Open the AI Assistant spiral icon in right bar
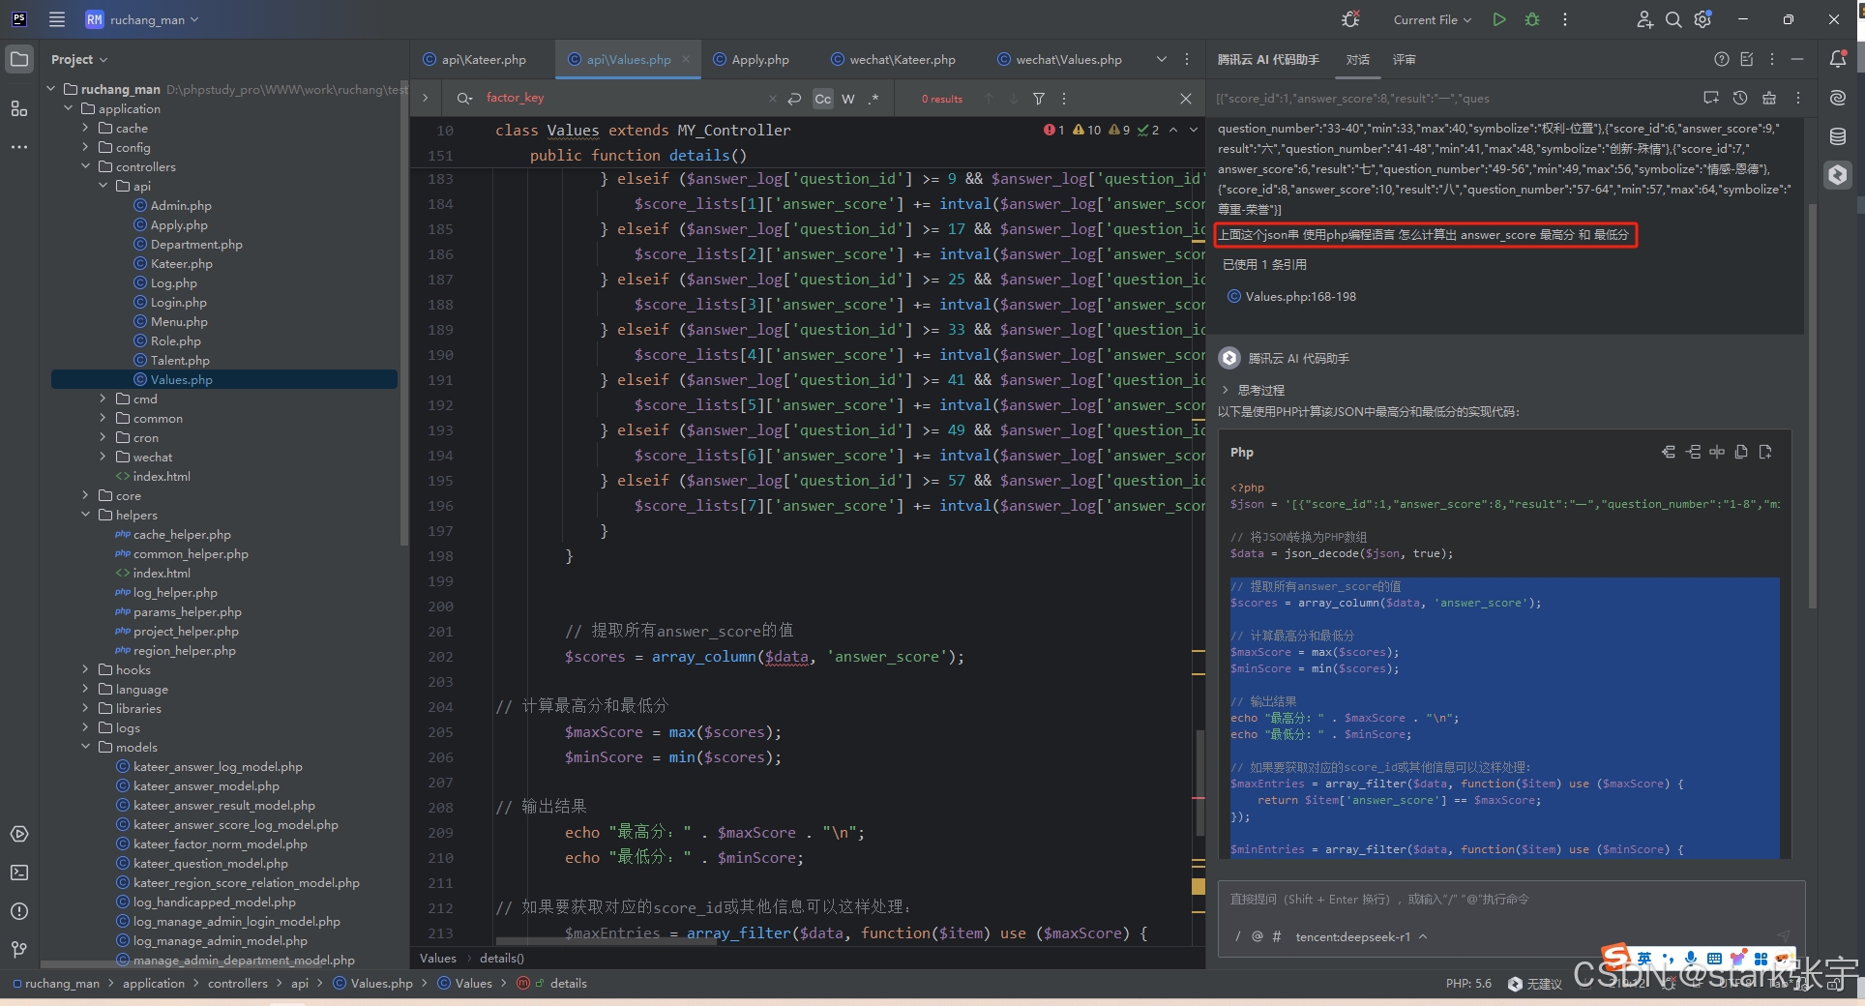This screenshot has width=1865, height=1006. coord(1838,98)
